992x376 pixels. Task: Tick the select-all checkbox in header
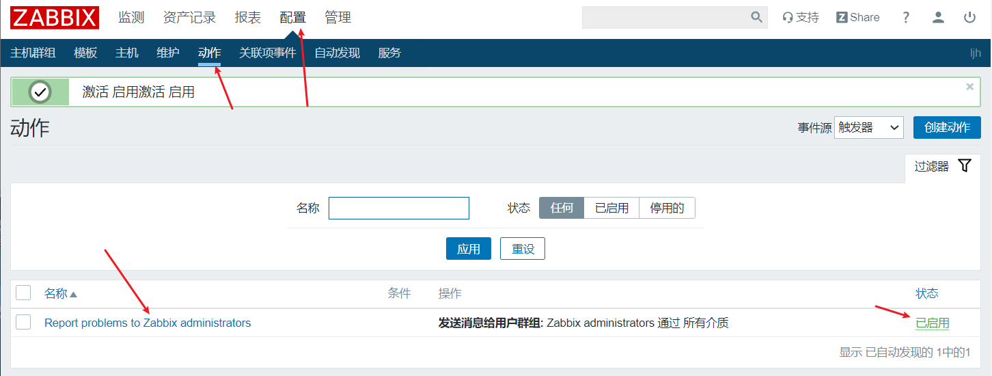(23, 293)
